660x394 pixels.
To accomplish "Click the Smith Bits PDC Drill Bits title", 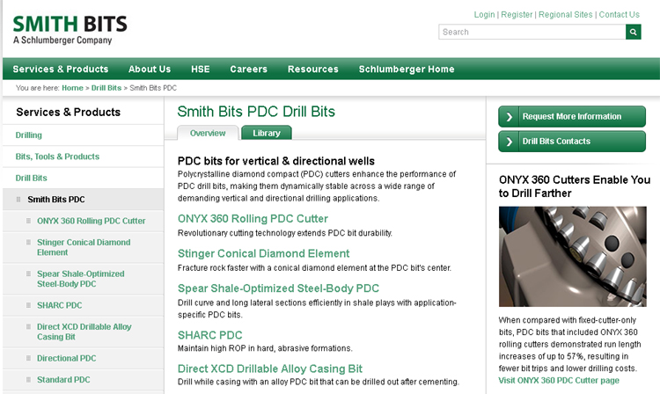I will (256, 112).
